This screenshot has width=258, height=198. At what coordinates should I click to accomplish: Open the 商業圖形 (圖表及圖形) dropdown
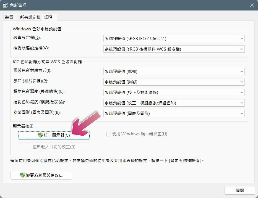tap(174, 113)
